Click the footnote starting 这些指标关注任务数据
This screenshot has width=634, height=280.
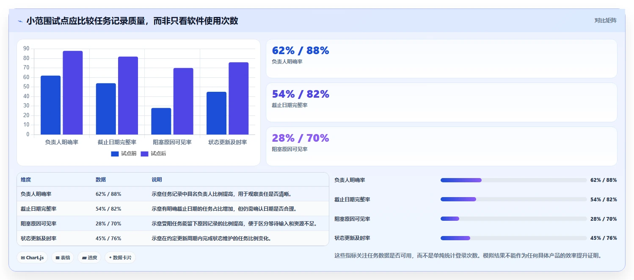click(468, 255)
